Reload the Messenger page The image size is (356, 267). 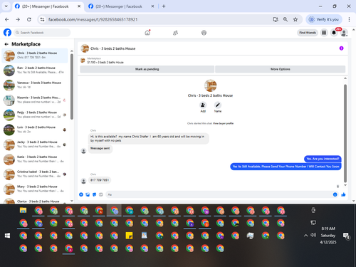29,19
